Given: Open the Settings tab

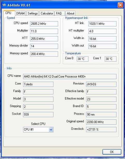Looking at the screenshot, I should click(x=33, y=13).
